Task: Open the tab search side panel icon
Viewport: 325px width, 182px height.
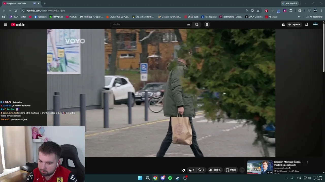Action: (x=300, y=11)
